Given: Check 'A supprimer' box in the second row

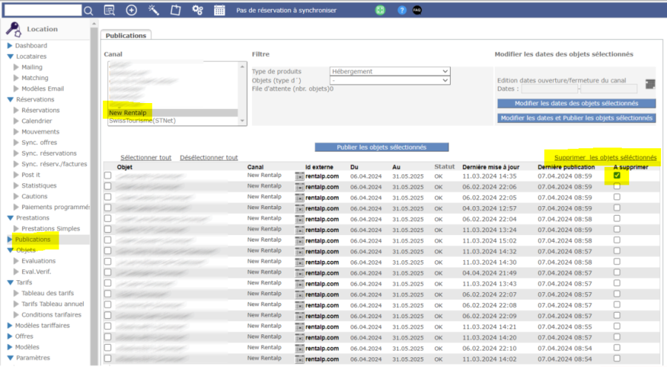Looking at the screenshot, I should [x=617, y=187].
